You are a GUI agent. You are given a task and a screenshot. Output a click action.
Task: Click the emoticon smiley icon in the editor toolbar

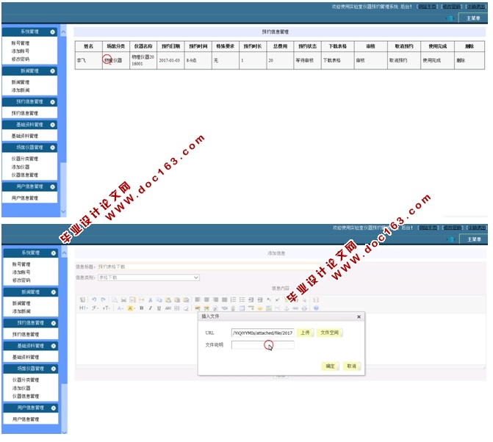[260, 308]
